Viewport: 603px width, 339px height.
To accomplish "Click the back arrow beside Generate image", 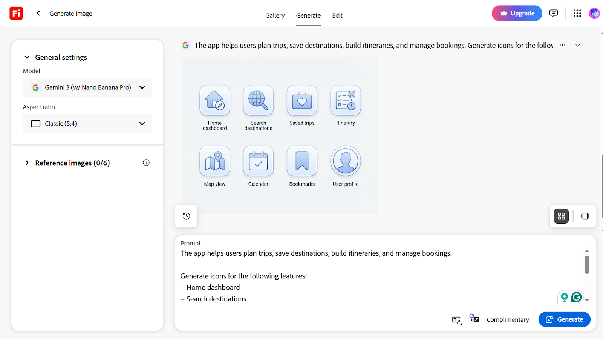I will click(x=38, y=14).
